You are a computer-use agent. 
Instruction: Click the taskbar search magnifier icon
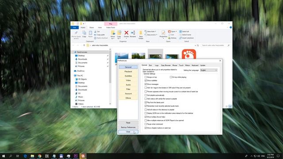[x=11, y=156]
